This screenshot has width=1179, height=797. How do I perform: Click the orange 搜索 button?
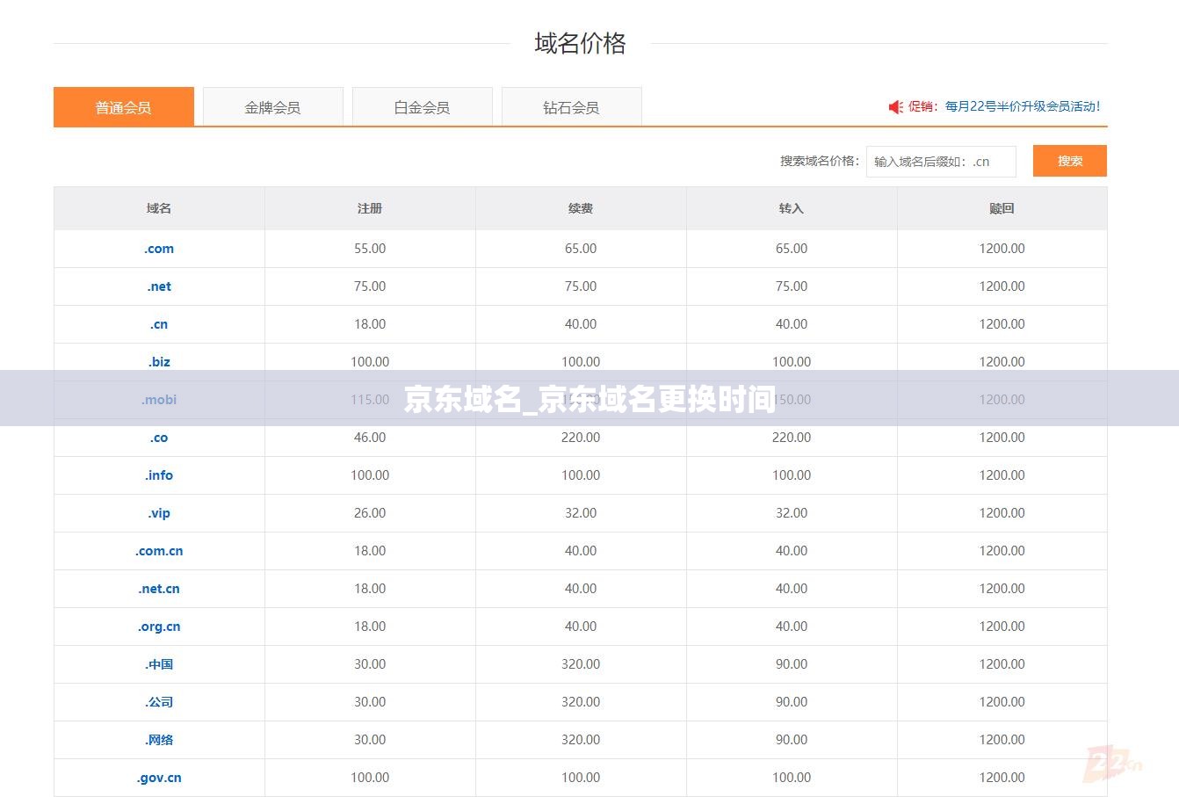coord(1069,161)
